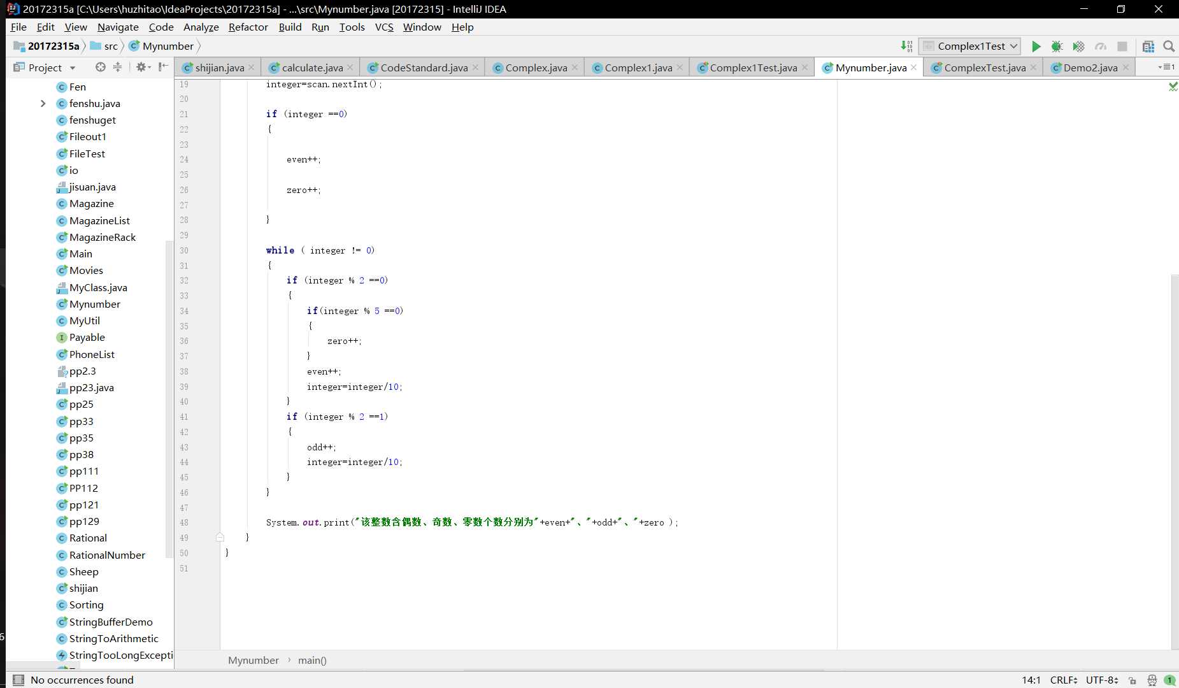
Task: Change UTF-8 file encoding
Action: tap(1102, 680)
